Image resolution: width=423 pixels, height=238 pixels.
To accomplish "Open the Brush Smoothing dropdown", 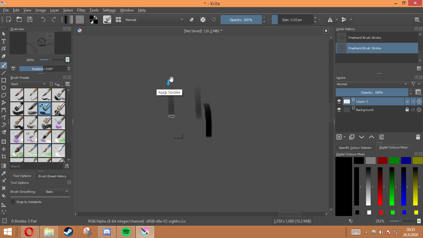I will [57, 192].
